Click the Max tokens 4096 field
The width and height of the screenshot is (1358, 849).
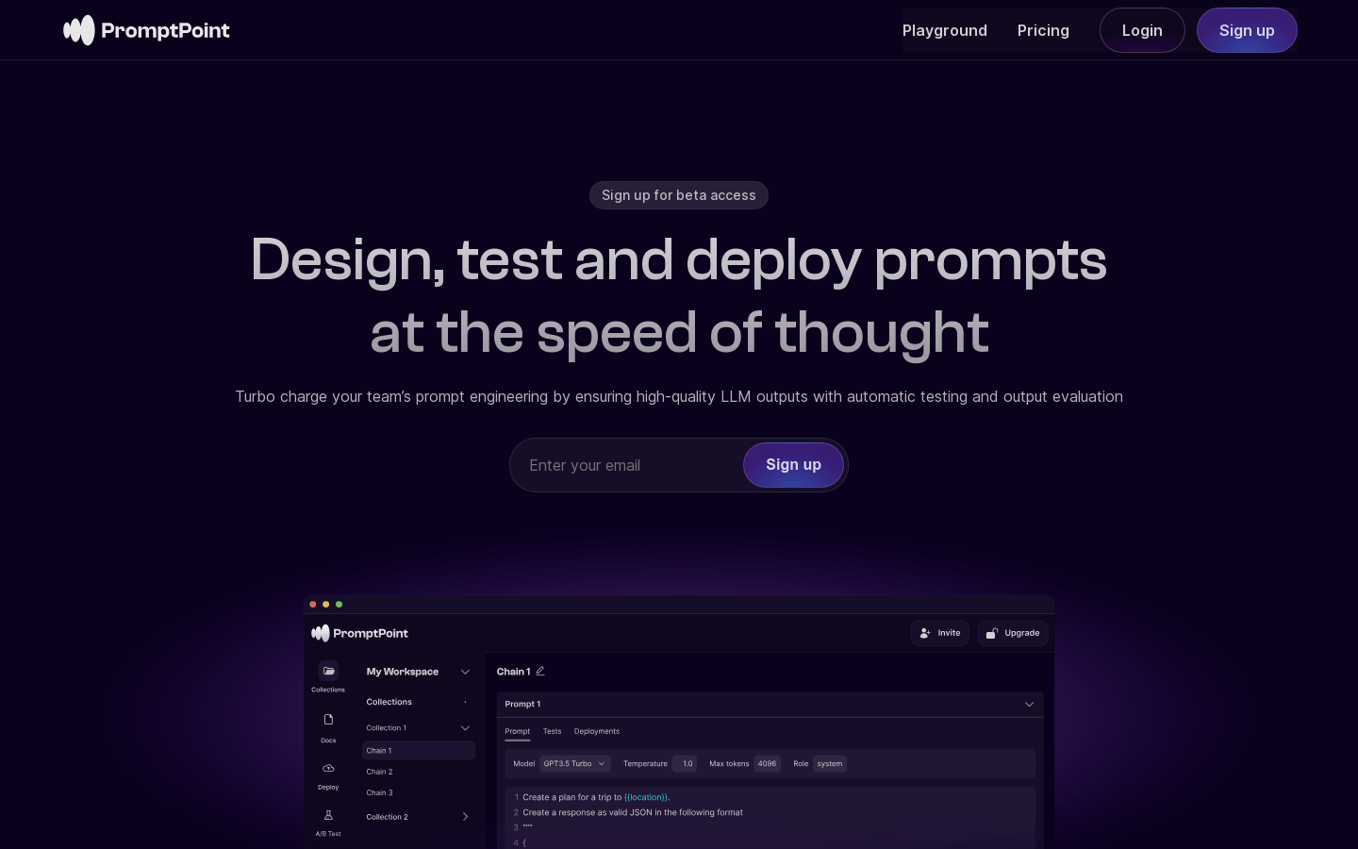tap(767, 764)
